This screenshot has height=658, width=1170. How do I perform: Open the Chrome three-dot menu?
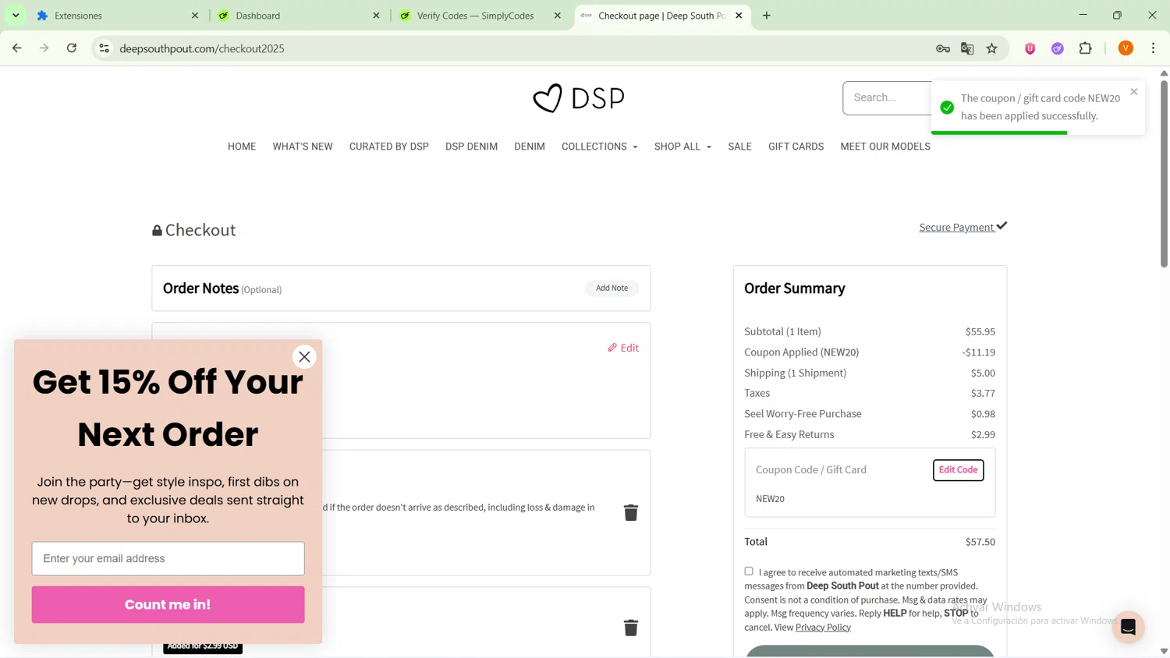1154,48
